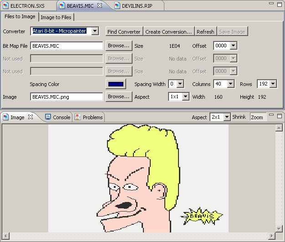Close the Image view tab
Screen dimensions: 285x242
click(31, 117)
